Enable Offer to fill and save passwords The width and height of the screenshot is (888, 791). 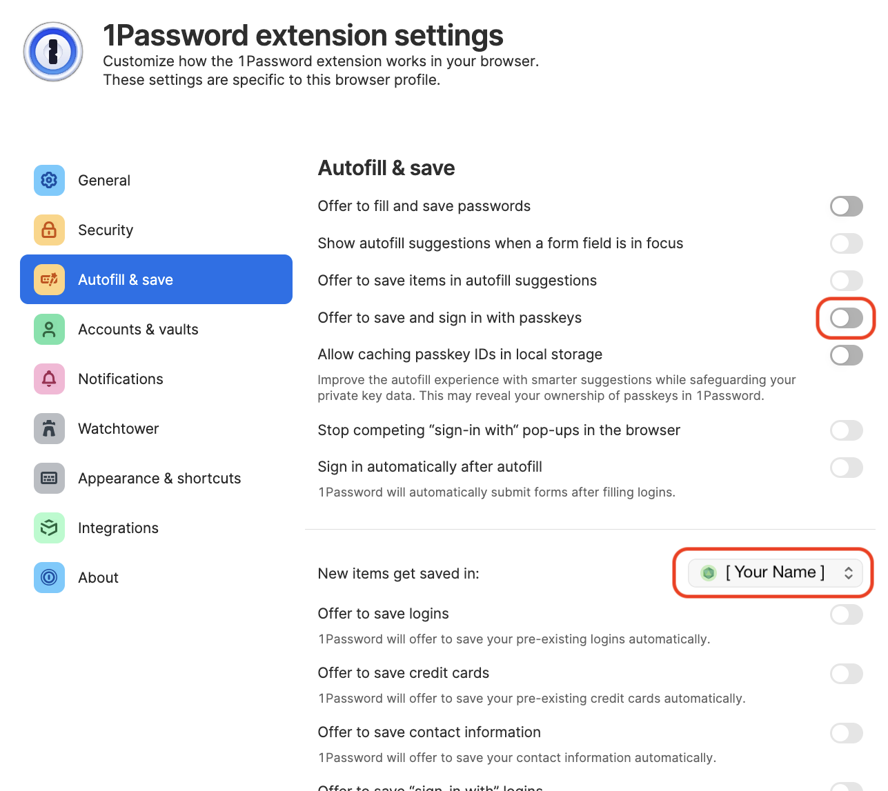[847, 206]
